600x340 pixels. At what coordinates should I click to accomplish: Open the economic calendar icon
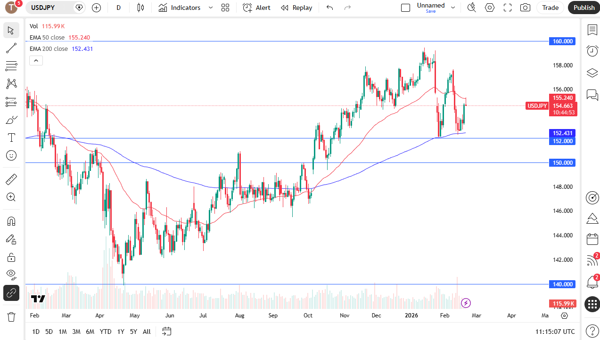coord(592,239)
